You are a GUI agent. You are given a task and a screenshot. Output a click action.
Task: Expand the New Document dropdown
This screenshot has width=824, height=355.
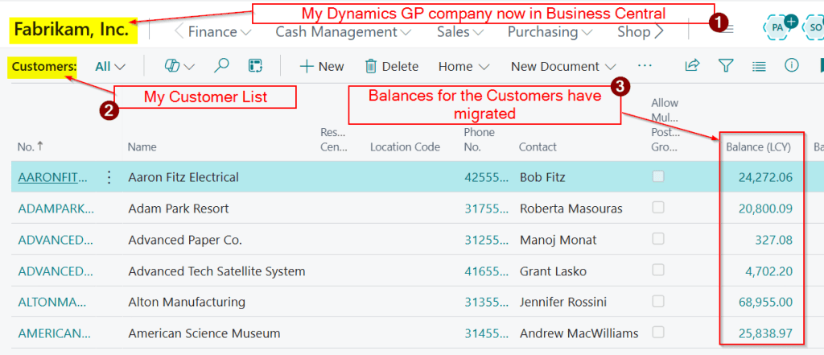563,67
